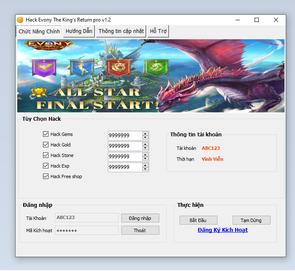
Task: Switch to the Hướng Dẫn tab
Action: tap(79, 31)
